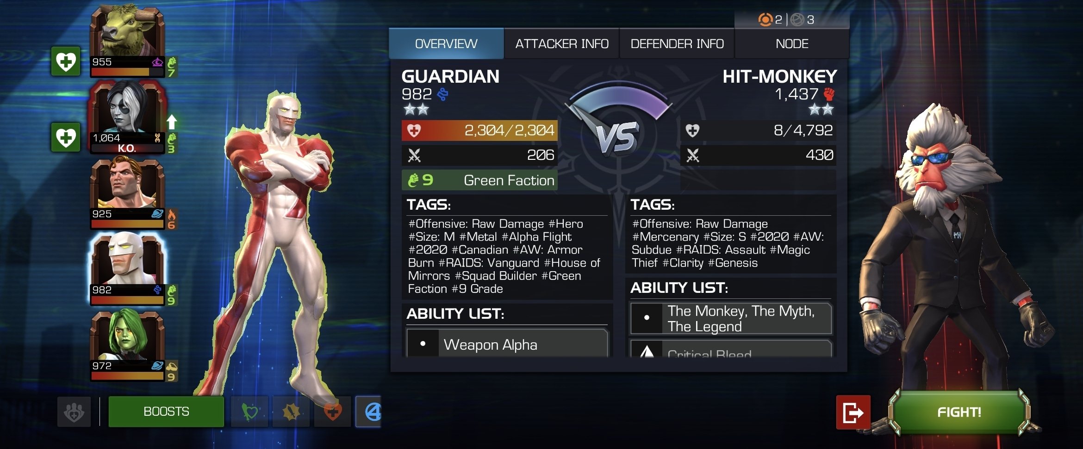Expand the Critical Bleed ability entry
Screen dimensions: 1083x449
coord(731,349)
